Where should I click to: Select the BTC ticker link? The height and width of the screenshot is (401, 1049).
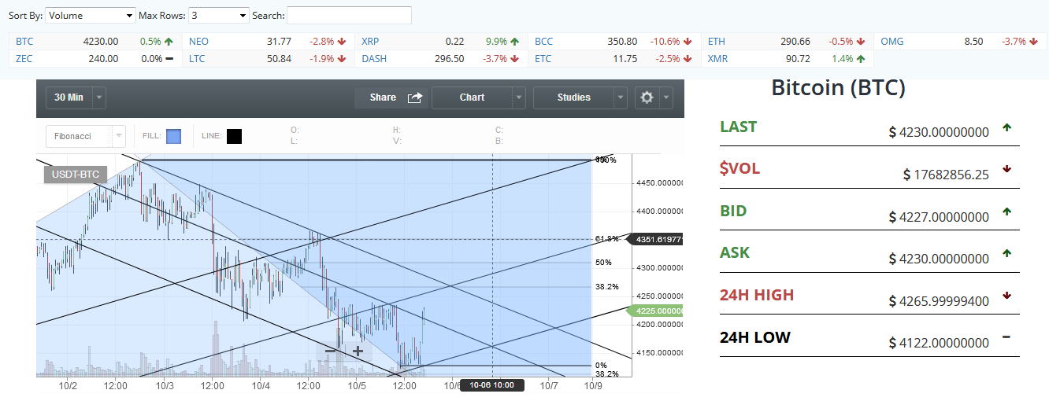[x=24, y=42]
